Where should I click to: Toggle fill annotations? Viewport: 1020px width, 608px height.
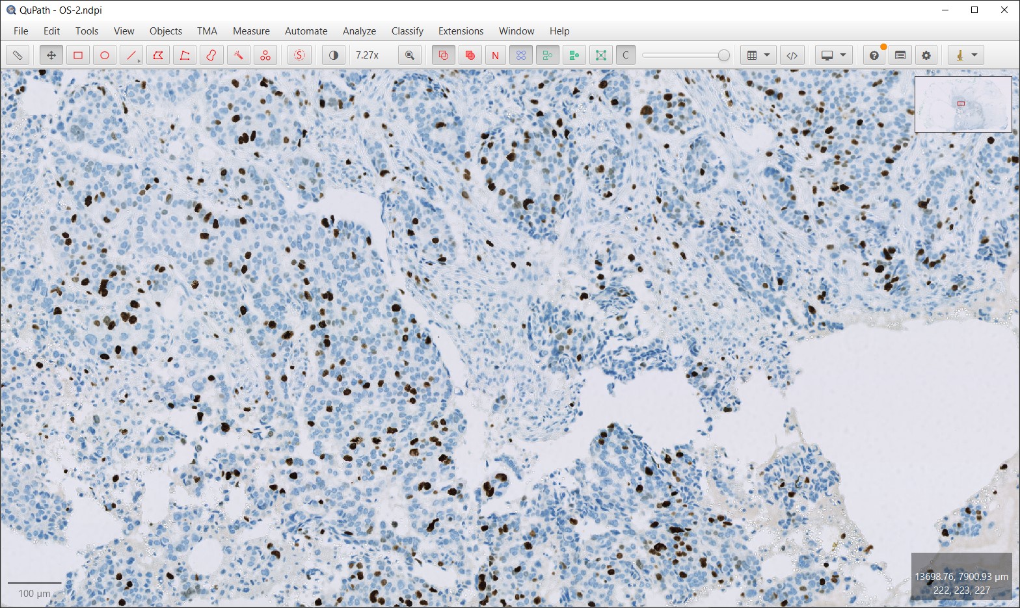click(470, 55)
